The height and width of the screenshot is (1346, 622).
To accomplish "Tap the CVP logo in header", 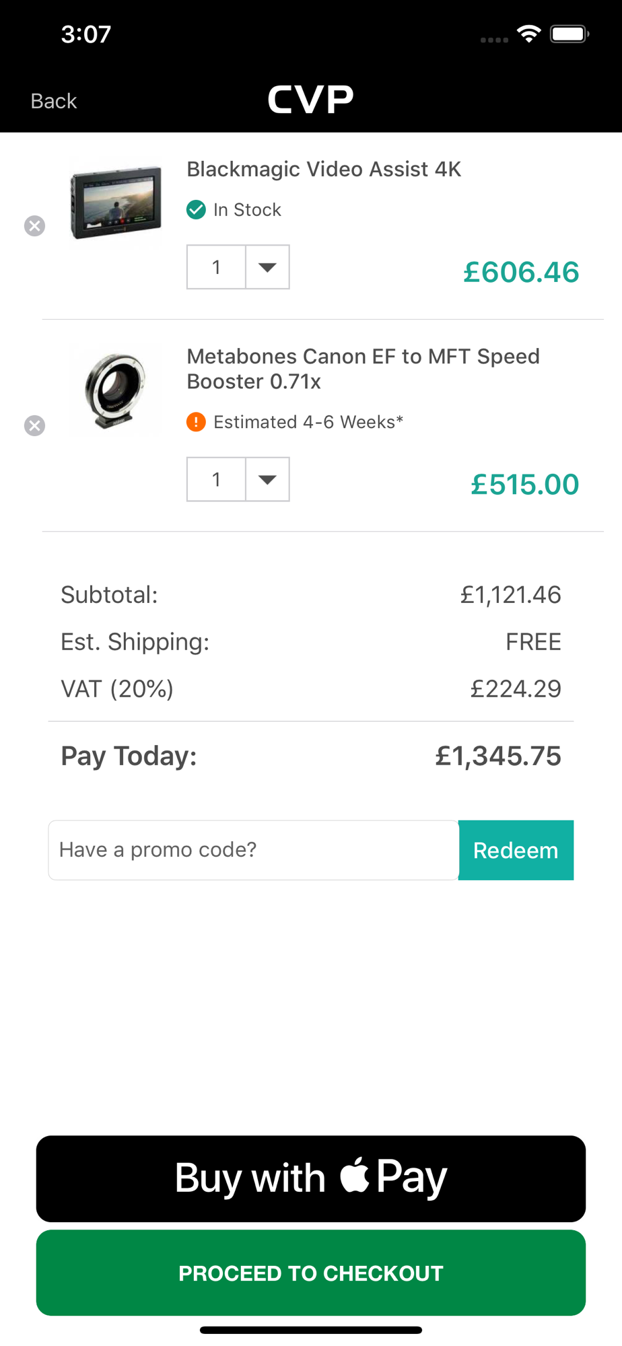I will point(310,100).
